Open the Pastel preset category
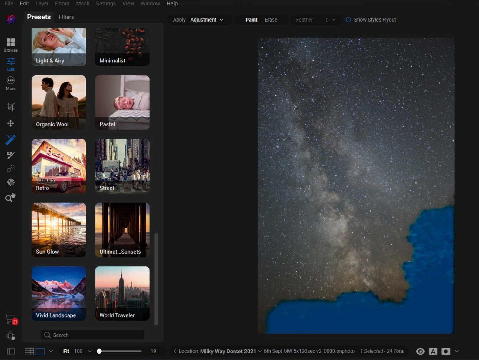Screen dimensions: 479x360 click(x=122, y=102)
